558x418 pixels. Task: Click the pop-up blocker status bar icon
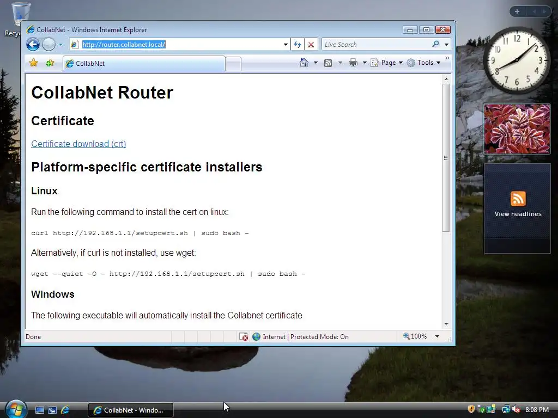[244, 336]
